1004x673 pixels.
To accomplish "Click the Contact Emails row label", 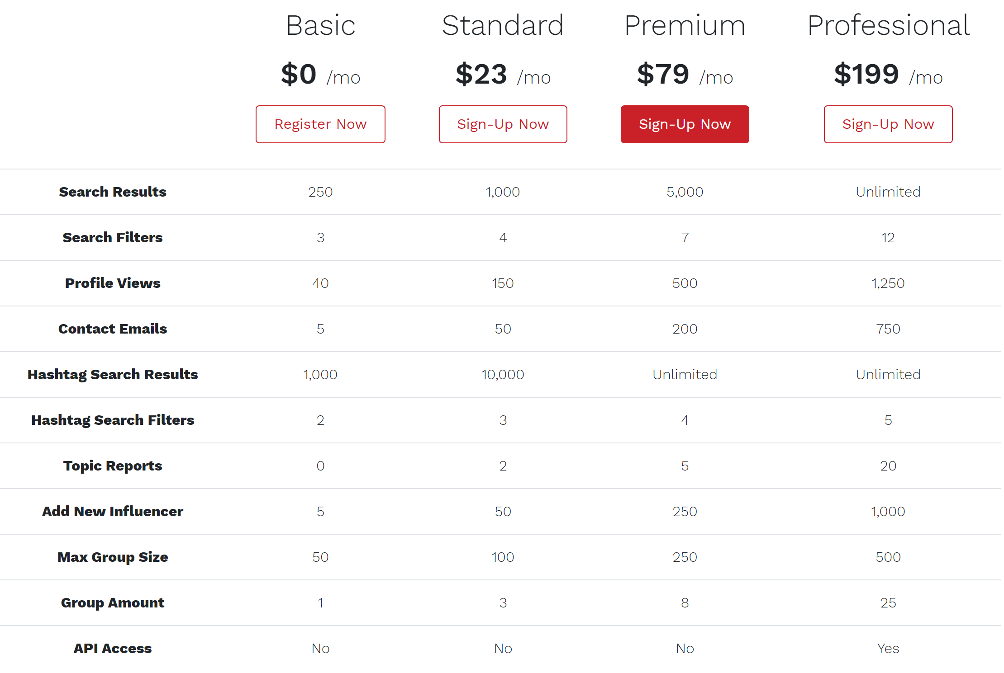I will 113,329.
